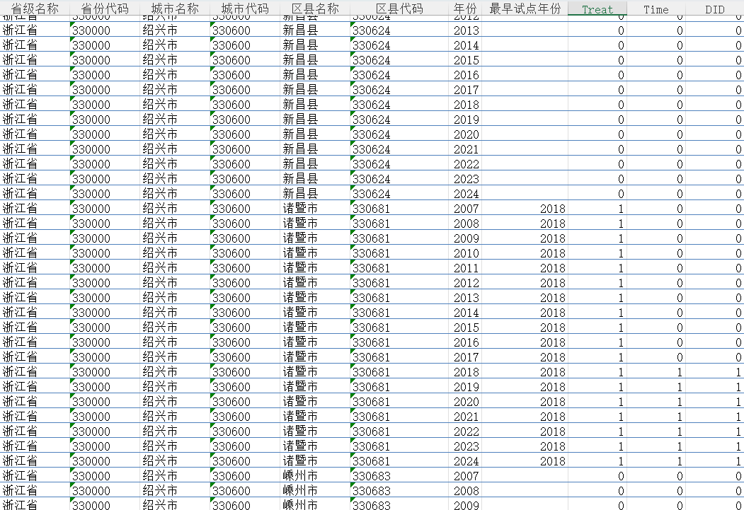
Task: Click DID cell for 诸暨市 year 2024
Action: (x=715, y=461)
